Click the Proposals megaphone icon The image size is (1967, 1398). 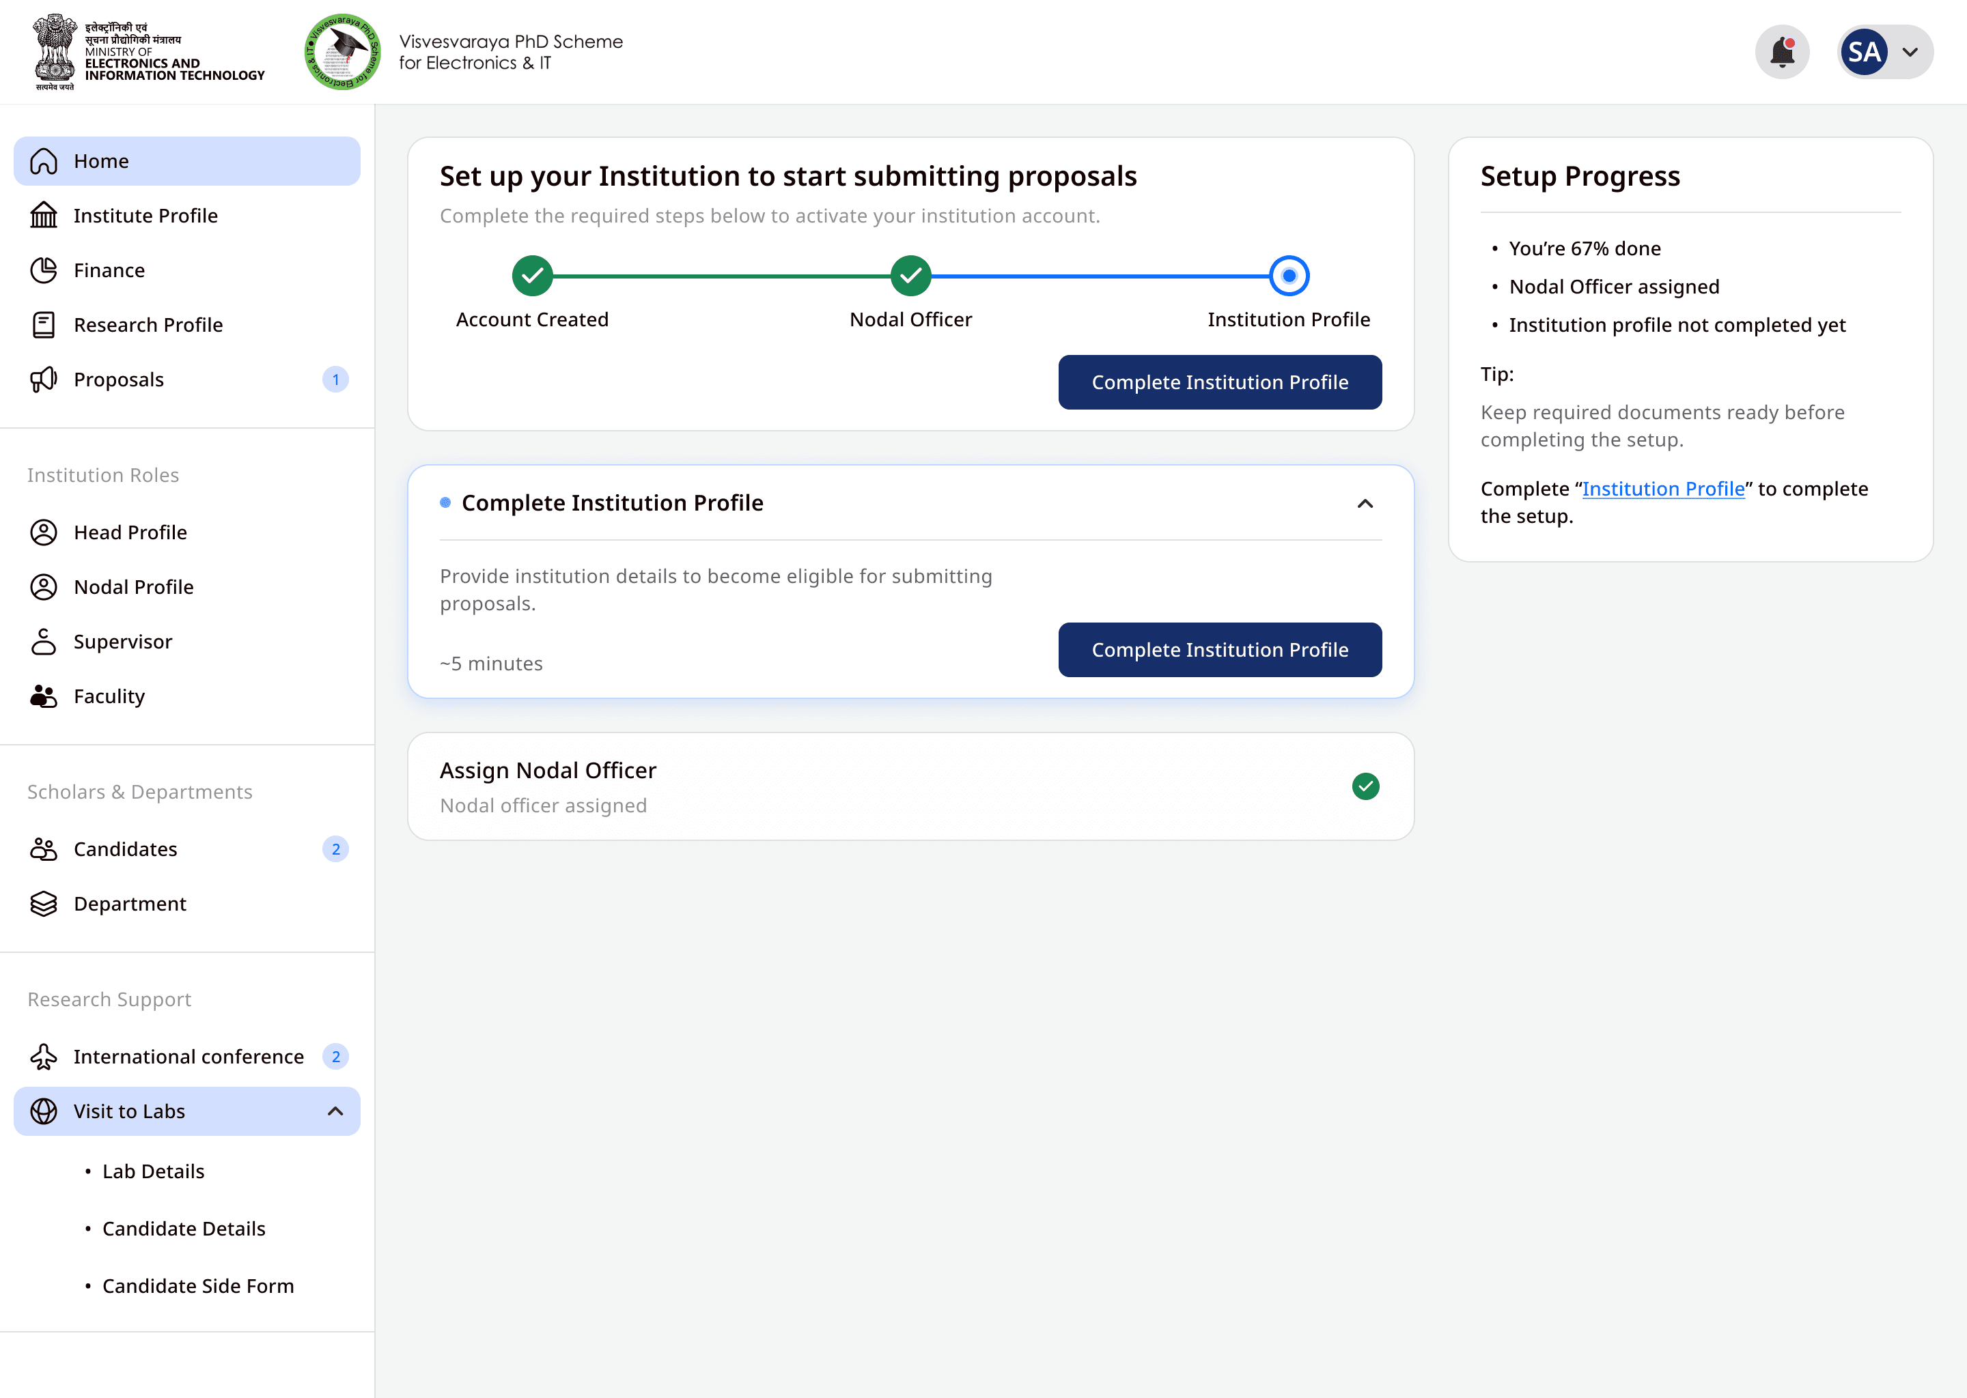pos(44,380)
